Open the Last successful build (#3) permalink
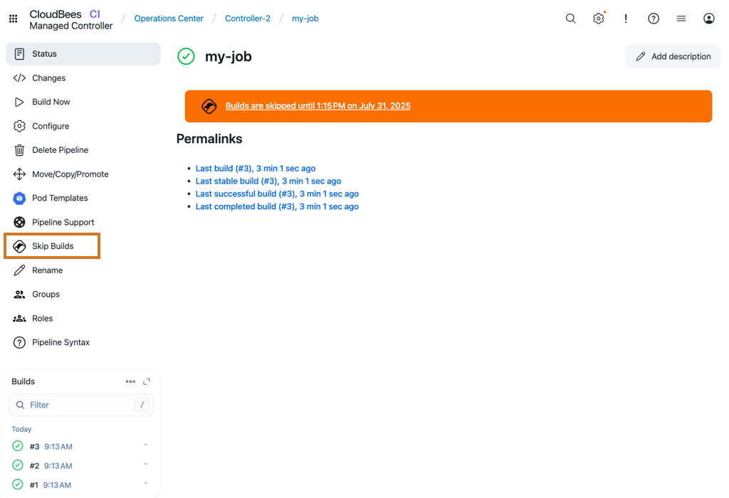This screenshot has width=729, height=498. (x=277, y=194)
